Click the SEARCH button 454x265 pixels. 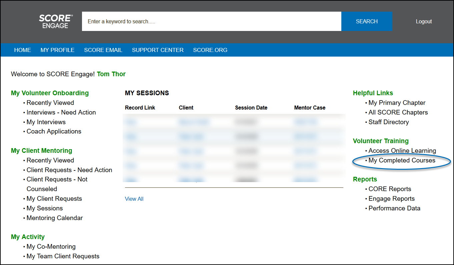pyautogui.click(x=367, y=21)
